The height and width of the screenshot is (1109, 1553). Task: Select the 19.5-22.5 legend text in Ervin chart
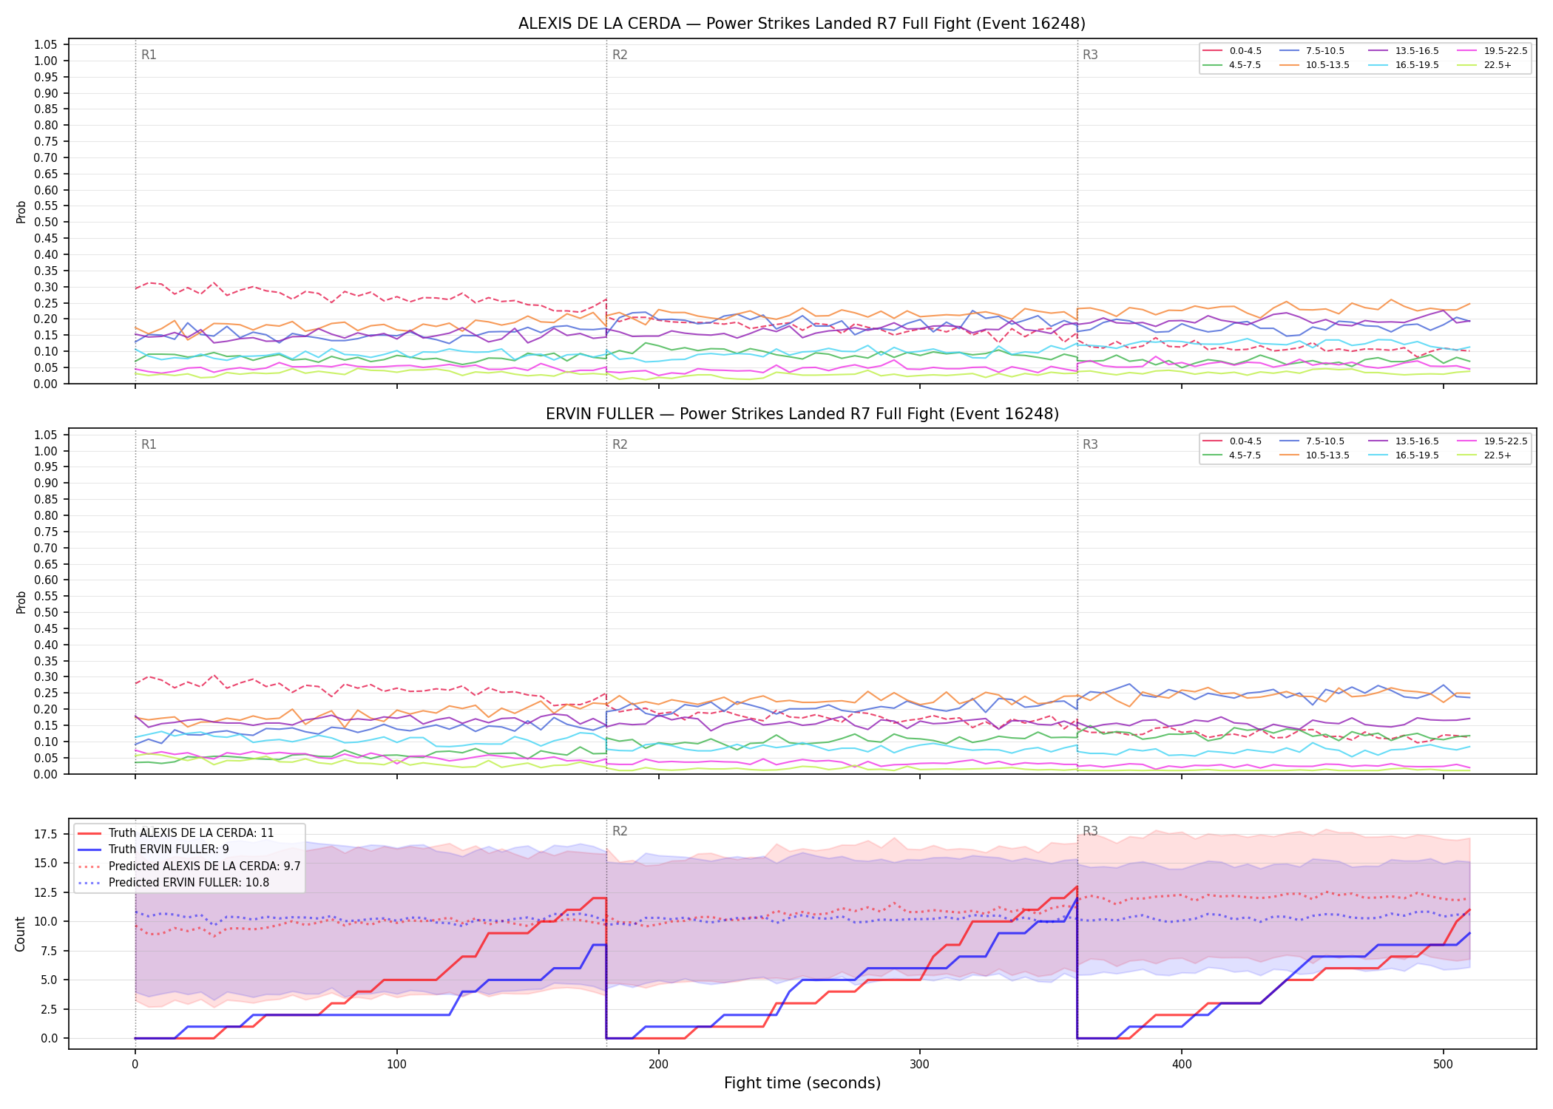[1506, 441]
